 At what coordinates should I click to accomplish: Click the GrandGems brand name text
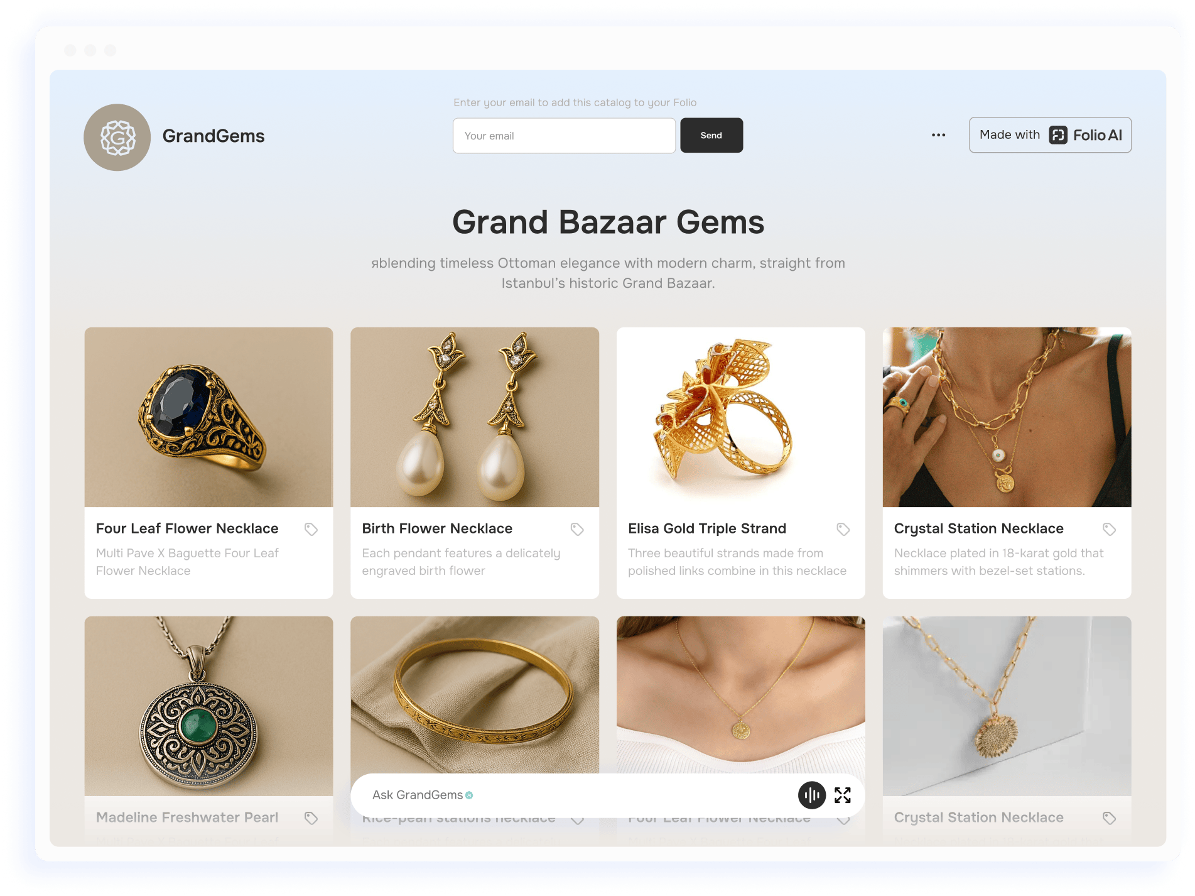214,136
